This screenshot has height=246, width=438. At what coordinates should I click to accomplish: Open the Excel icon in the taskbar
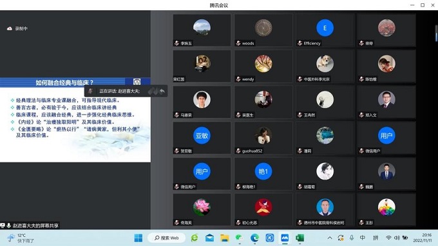[x=300, y=238]
